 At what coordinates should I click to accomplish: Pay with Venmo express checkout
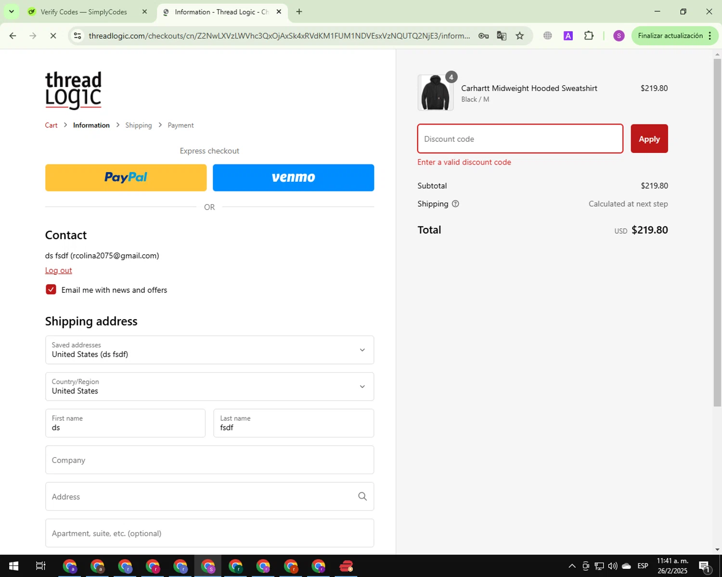coord(293,177)
